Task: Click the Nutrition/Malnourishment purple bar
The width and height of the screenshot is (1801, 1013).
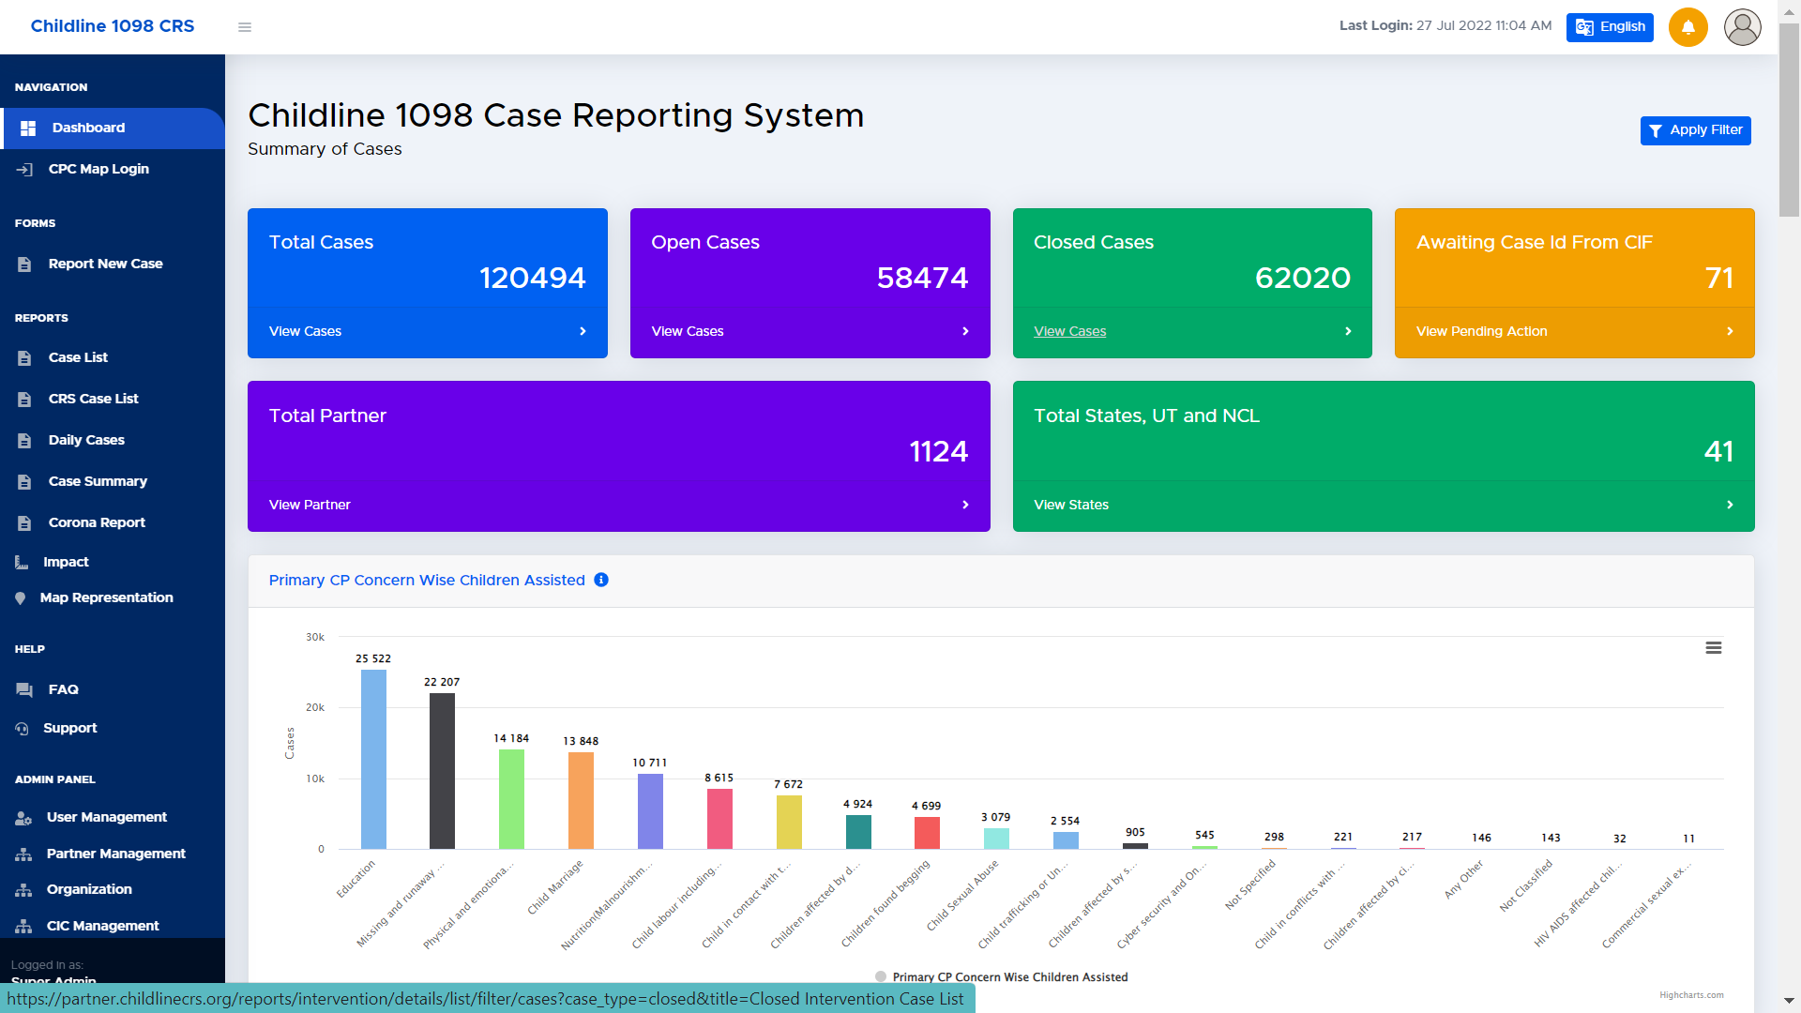Action: click(650, 811)
